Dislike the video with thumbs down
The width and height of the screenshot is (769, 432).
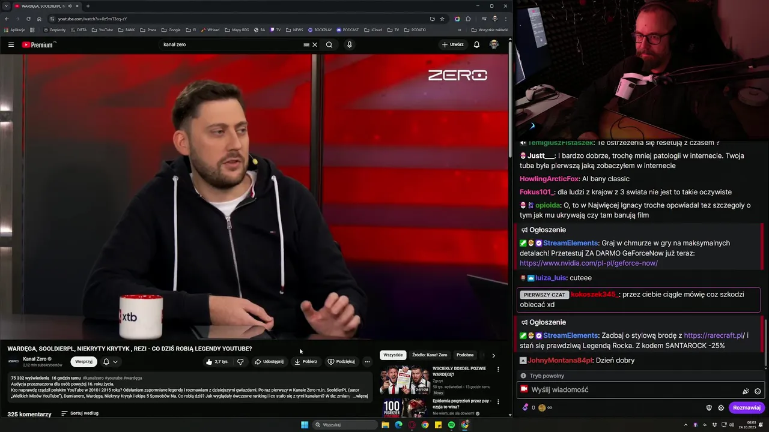(x=240, y=362)
